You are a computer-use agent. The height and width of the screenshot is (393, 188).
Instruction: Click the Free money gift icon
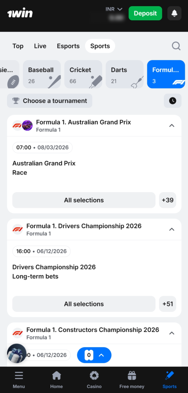pos(132,375)
